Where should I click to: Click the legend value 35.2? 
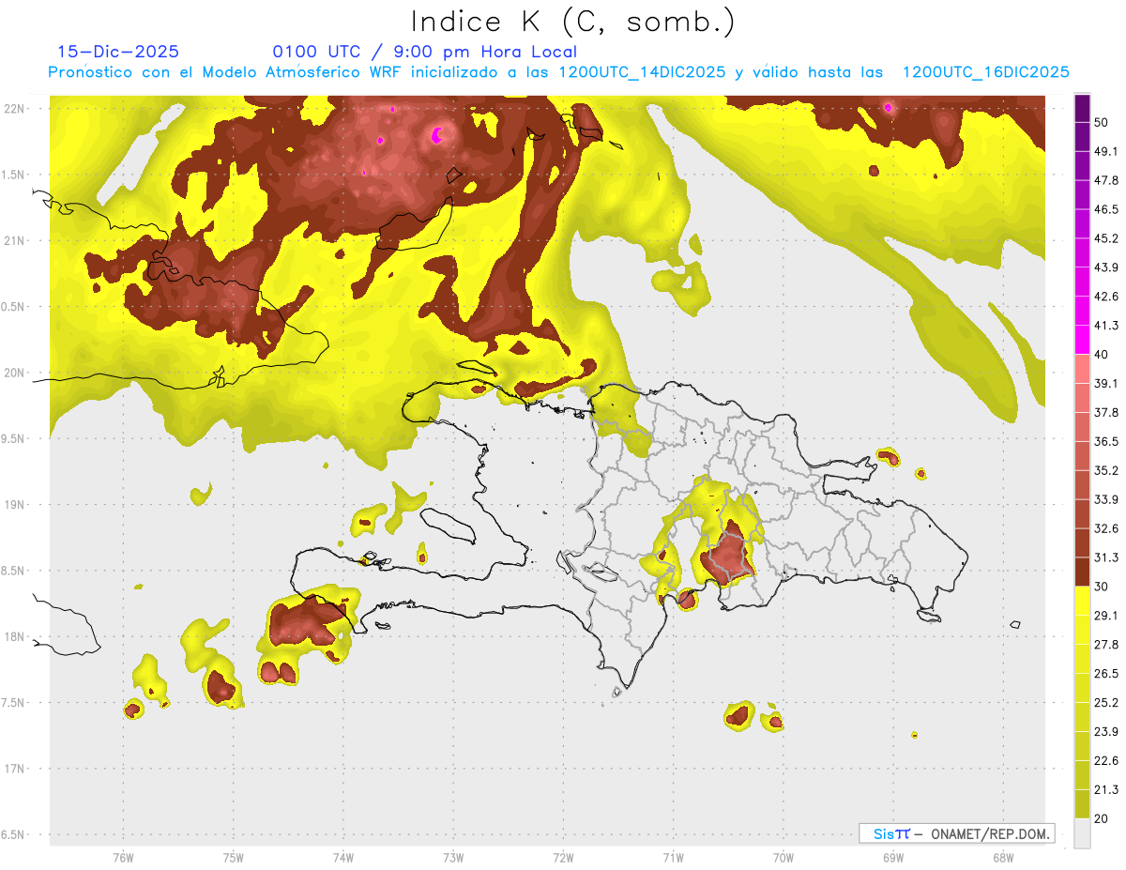coord(1106,471)
